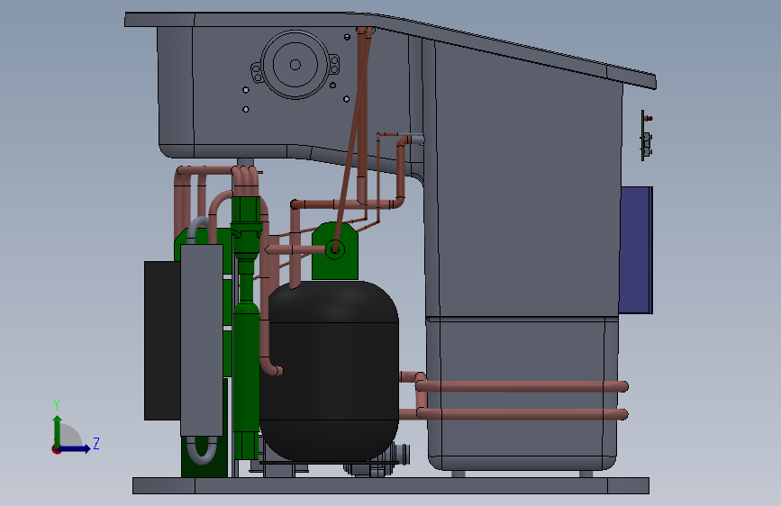Select the small circuit board at far right
Screen dimensions: 781x506
pos(647,135)
